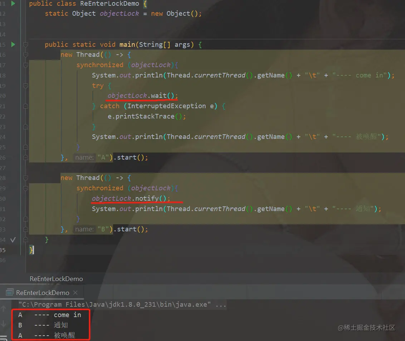Screen dimensions: 405x341
Task: Click the second .start() call after name "B"
Action: (131, 229)
